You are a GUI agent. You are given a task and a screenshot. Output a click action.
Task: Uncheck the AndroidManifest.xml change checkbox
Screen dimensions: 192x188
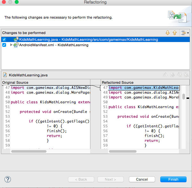tap(4, 45)
